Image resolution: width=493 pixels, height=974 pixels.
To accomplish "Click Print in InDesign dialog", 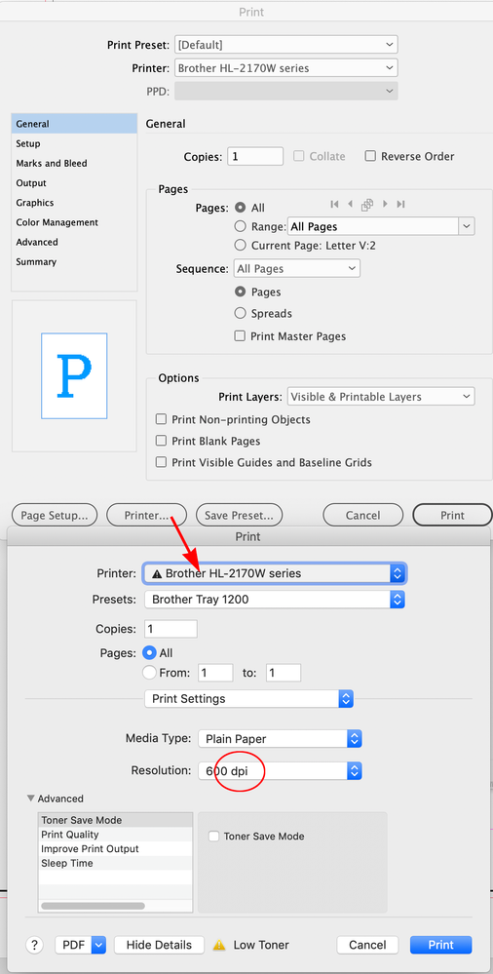I will (x=452, y=515).
